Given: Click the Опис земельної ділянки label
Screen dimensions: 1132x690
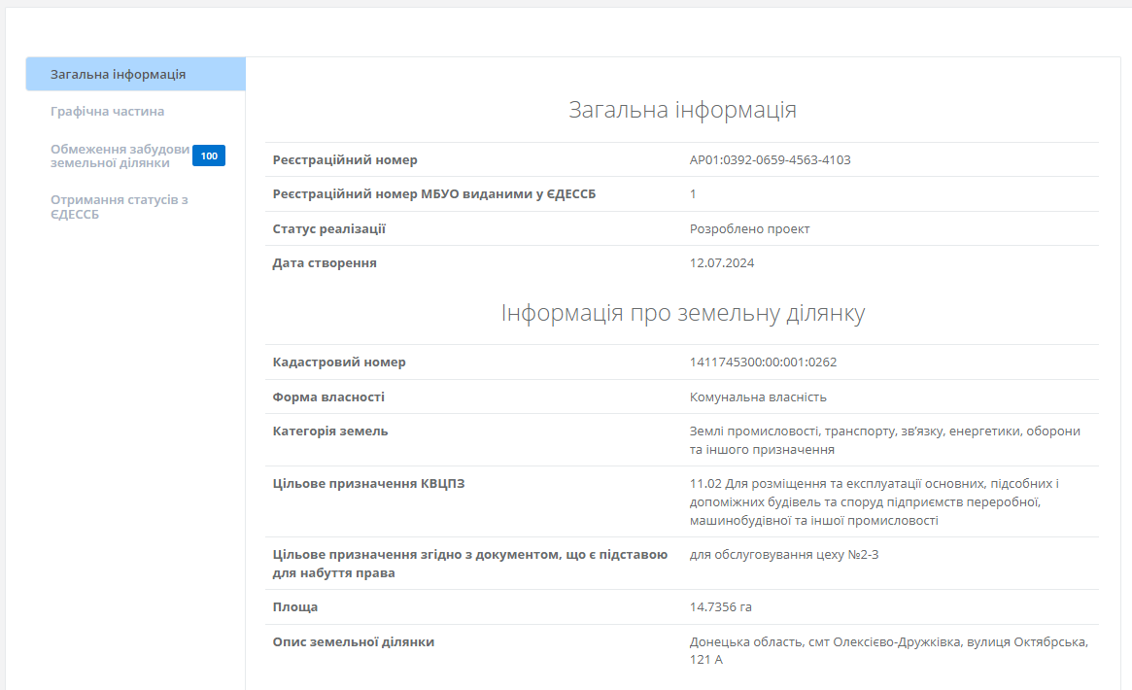Looking at the screenshot, I should click(x=354, y=642).
